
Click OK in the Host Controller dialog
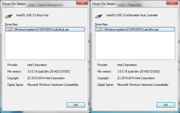tap(166, 105)
